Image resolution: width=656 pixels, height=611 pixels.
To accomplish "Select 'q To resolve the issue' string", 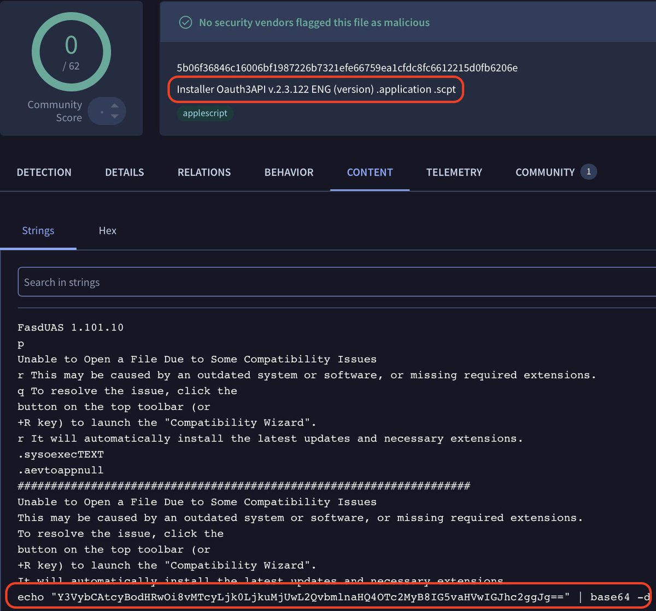I will 127,391.
